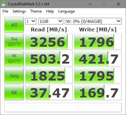Open the Theme menu
126x115 pixels.
point(36,11)
